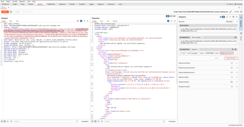Click Inspector expand-all sections icon
244x127 pixels.
(227, 17)
